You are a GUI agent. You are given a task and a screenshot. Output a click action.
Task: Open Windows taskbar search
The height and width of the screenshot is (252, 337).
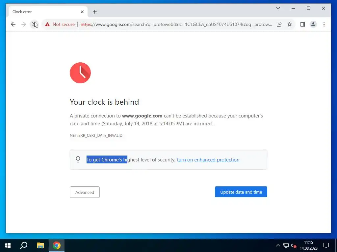[24, 245]
